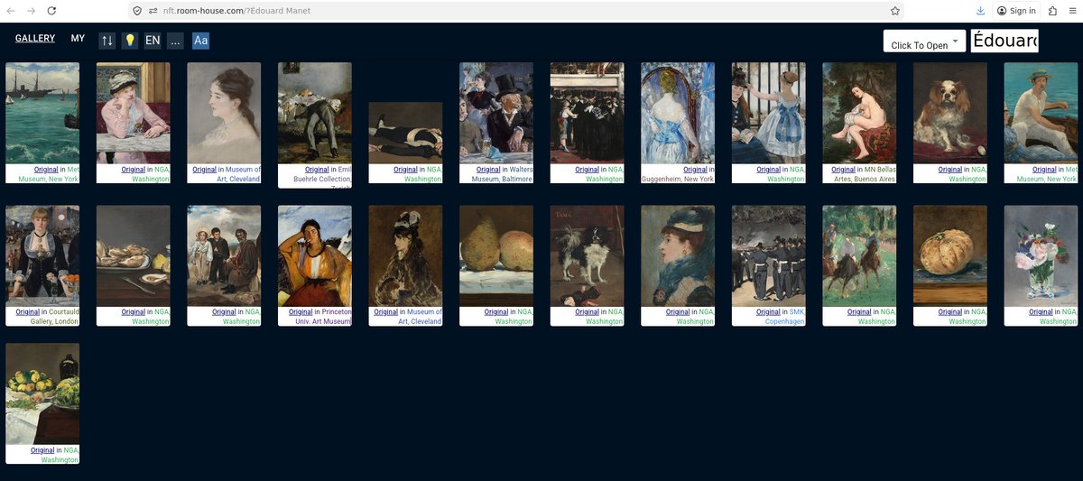Open the top-hat man café thumbnail

click(496, 113)
